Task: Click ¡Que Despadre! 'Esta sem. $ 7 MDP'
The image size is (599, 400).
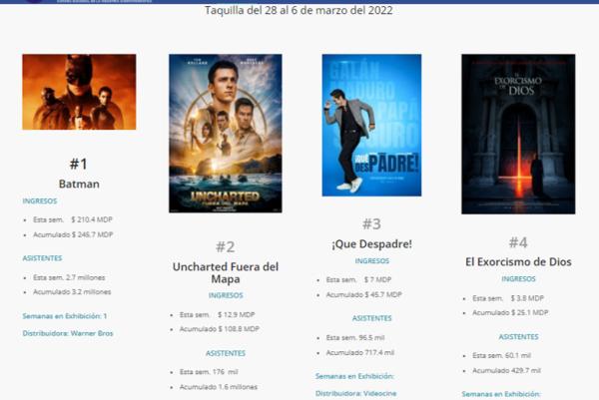Action: coord(358,279)
